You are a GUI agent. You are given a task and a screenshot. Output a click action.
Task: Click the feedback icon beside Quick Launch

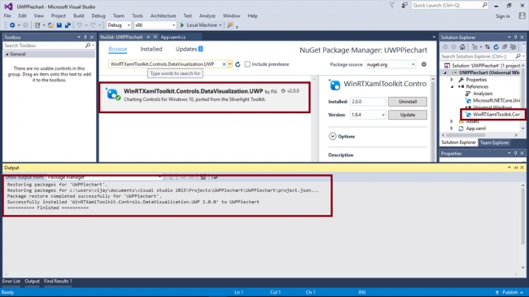(x=404, y=5)
